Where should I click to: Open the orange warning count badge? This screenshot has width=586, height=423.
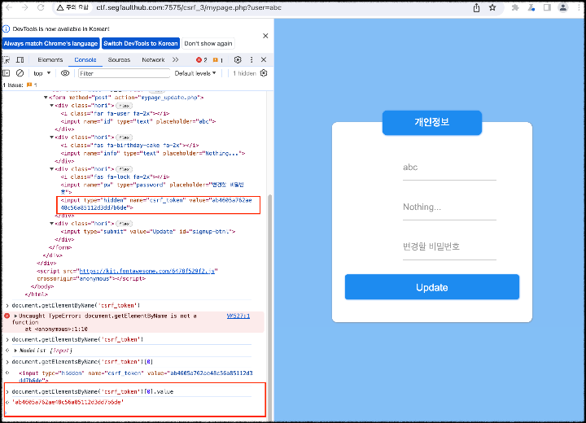click(x=218, y=59)
